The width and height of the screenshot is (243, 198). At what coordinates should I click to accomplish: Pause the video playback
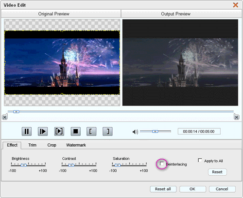click(x=27, y=131)
